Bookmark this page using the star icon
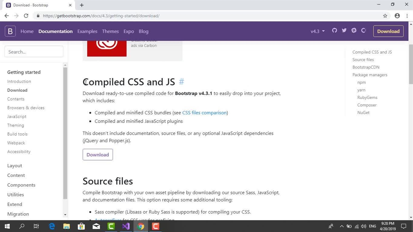 [x=385, y=16]
